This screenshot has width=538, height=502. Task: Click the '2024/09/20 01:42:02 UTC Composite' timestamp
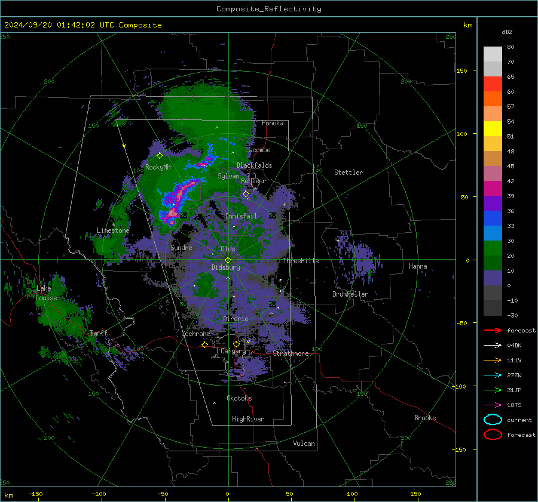click(x=82, y=25)
